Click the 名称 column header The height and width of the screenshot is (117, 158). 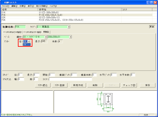click(x=19, y=10)
